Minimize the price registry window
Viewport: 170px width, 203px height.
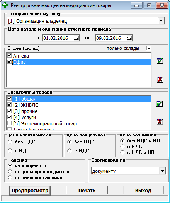pos(137,5)
